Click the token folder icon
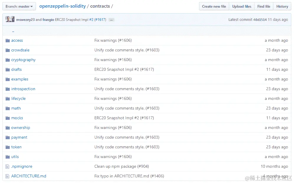 (7, 147)
